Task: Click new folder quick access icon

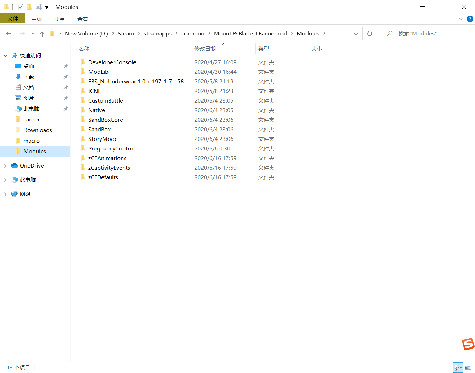Action: [29, 7]
